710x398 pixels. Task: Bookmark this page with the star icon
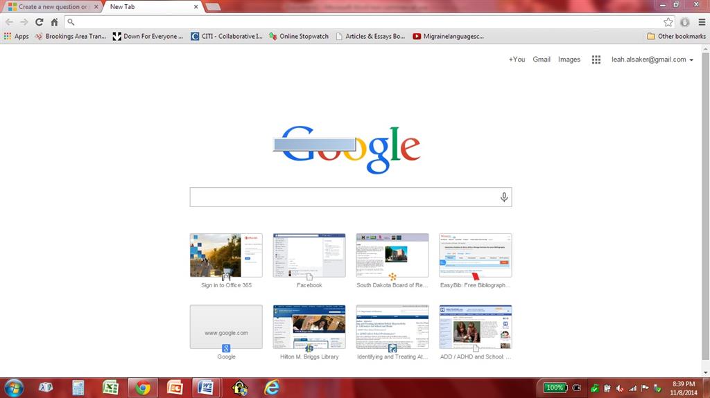tap(668, 21)
